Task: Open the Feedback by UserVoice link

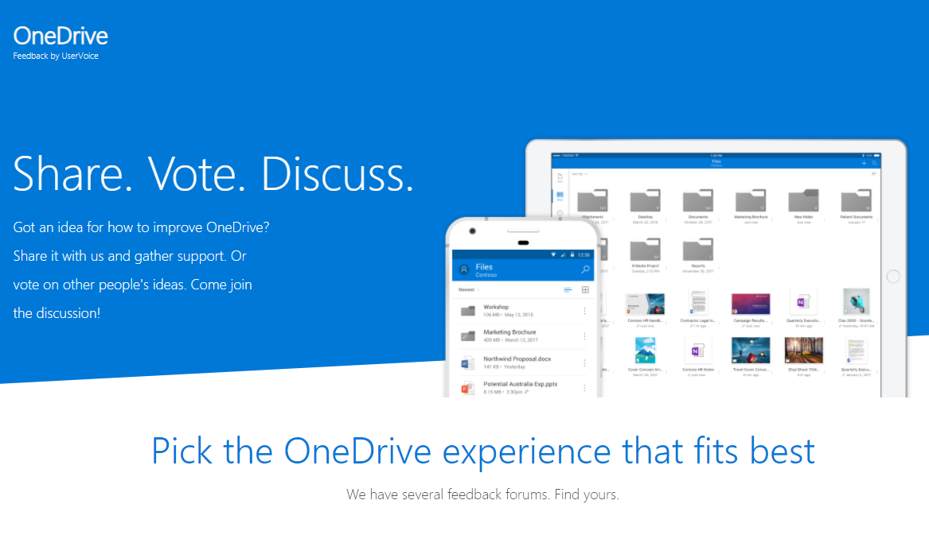Action: pos(56,56)
